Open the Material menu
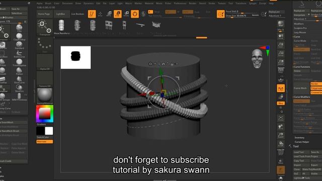Screen dimensions: 322x181 [149, 4]
